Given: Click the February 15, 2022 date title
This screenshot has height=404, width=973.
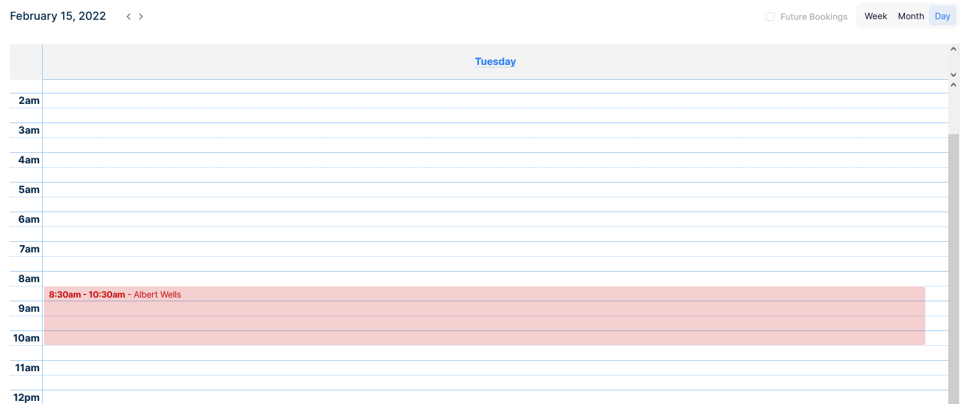Looking at the screenshot, I should 58,16.
